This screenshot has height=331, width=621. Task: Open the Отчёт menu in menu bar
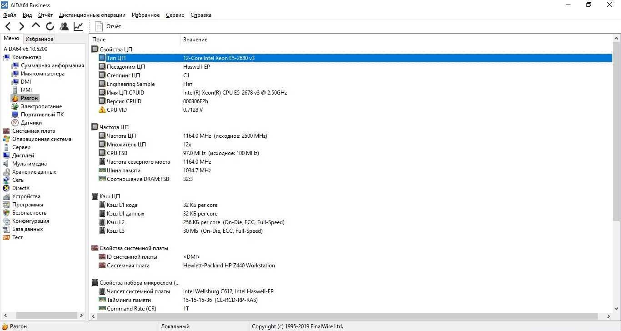45,15
